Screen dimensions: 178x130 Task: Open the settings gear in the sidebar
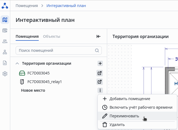pyautogui.click(x=5, y=74)
